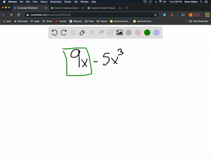The height and width of the screenshot is (158, 211).
Task: Reload the page
Action: [x=18, y=15]
